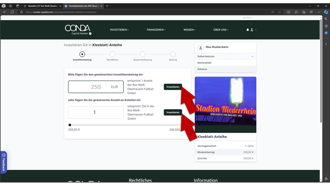Open notifications via the bell icon
The height and width of the screenshot is (186, 330).
[x=248, y=30]
